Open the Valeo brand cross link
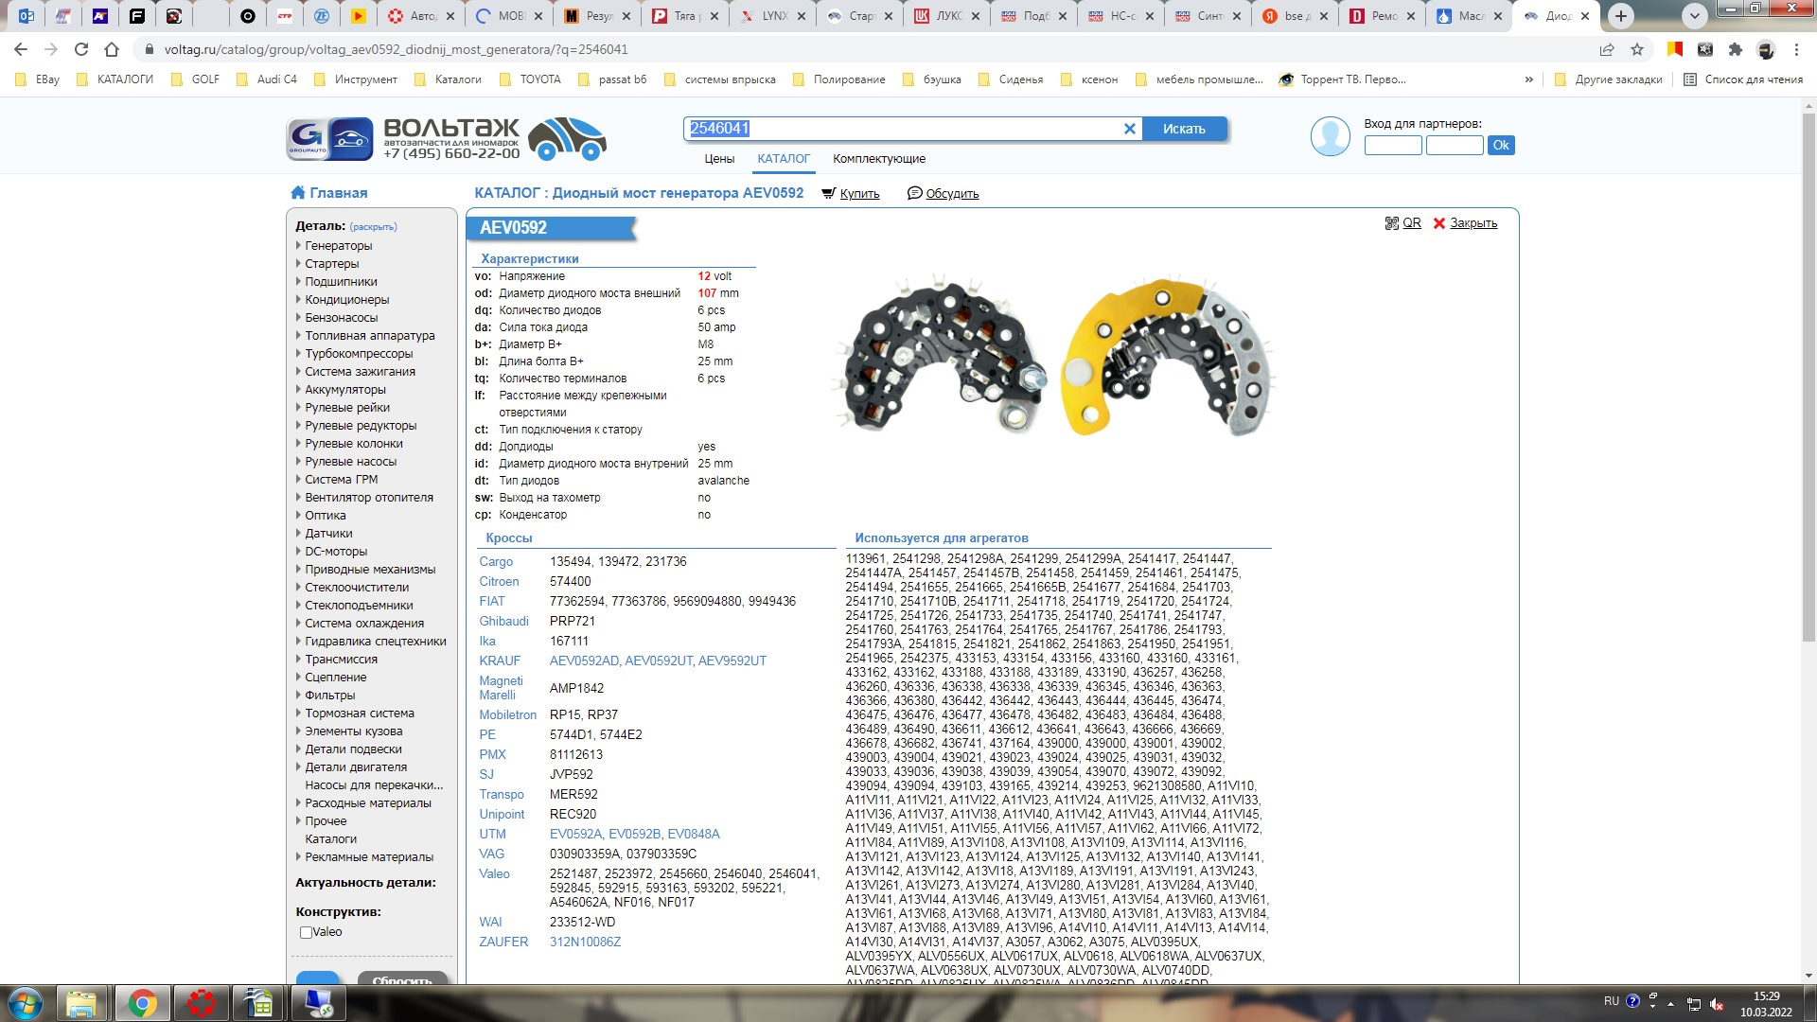 click(494, 874)
